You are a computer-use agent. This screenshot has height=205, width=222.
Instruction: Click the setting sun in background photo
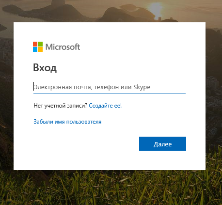155,8
